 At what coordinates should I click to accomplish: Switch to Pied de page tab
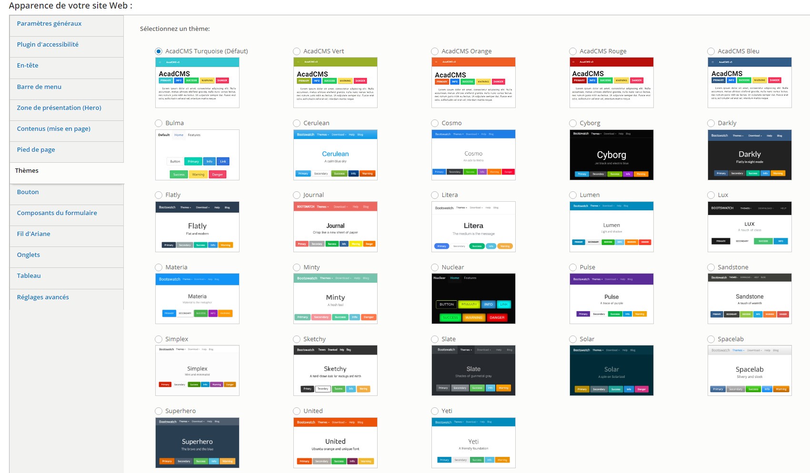click(x=67, y=152)
